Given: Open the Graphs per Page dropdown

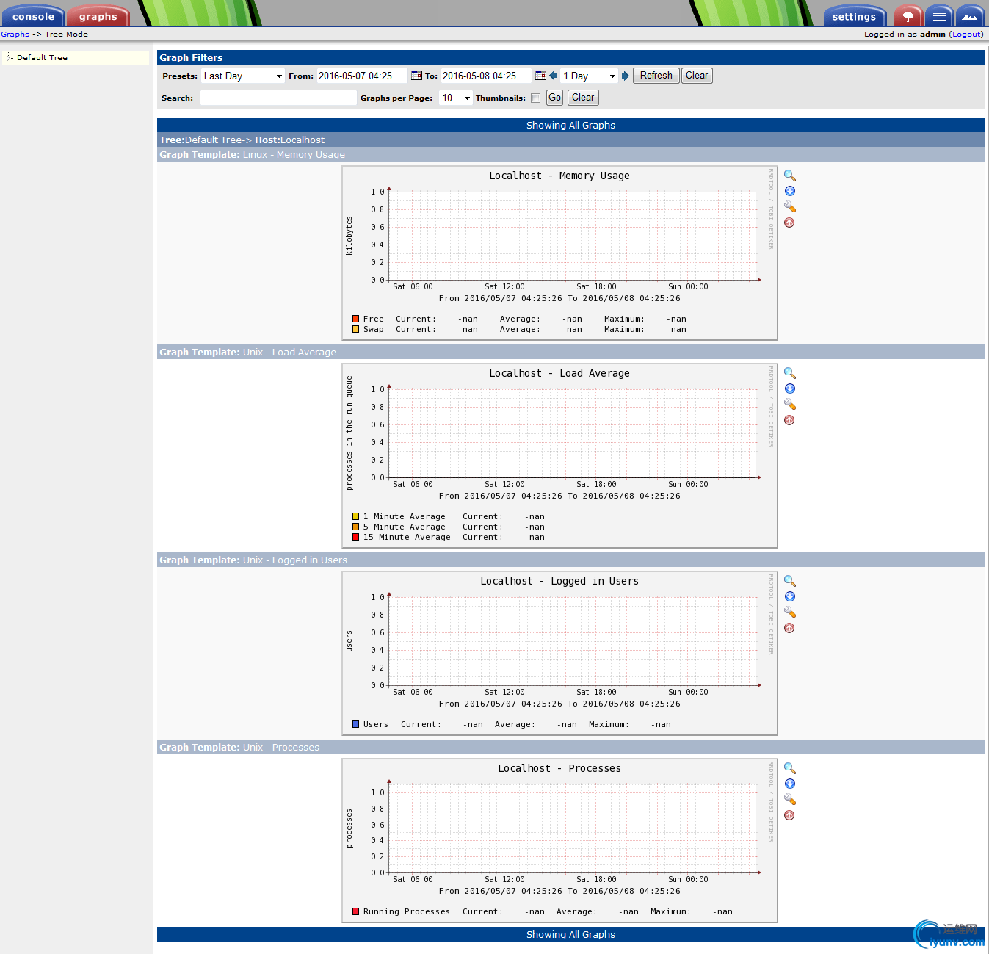Looking at the screenshot, I should tap(456, 98).
